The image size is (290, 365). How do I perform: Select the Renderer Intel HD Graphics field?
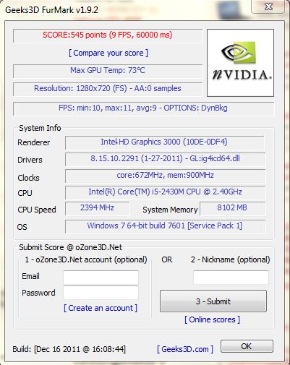165,142
